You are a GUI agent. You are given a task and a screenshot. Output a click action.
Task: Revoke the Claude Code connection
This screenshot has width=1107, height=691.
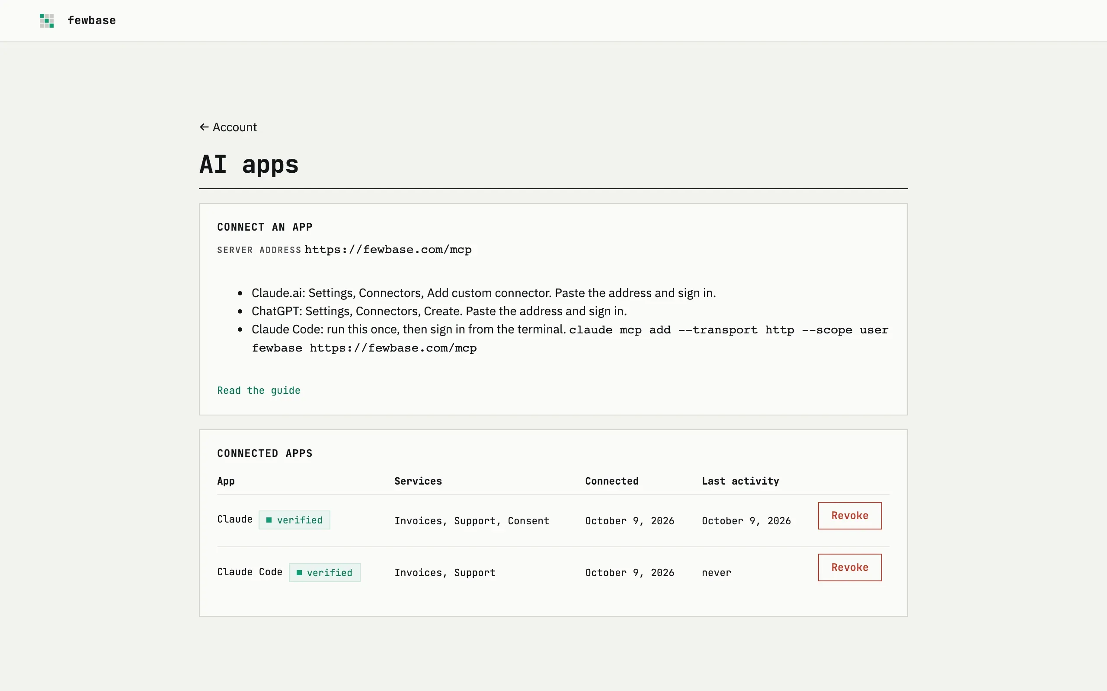point(849,567)
